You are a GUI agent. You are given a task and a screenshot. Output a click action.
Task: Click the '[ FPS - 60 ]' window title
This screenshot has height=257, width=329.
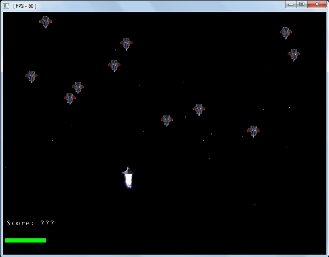[x=25, y=6]
